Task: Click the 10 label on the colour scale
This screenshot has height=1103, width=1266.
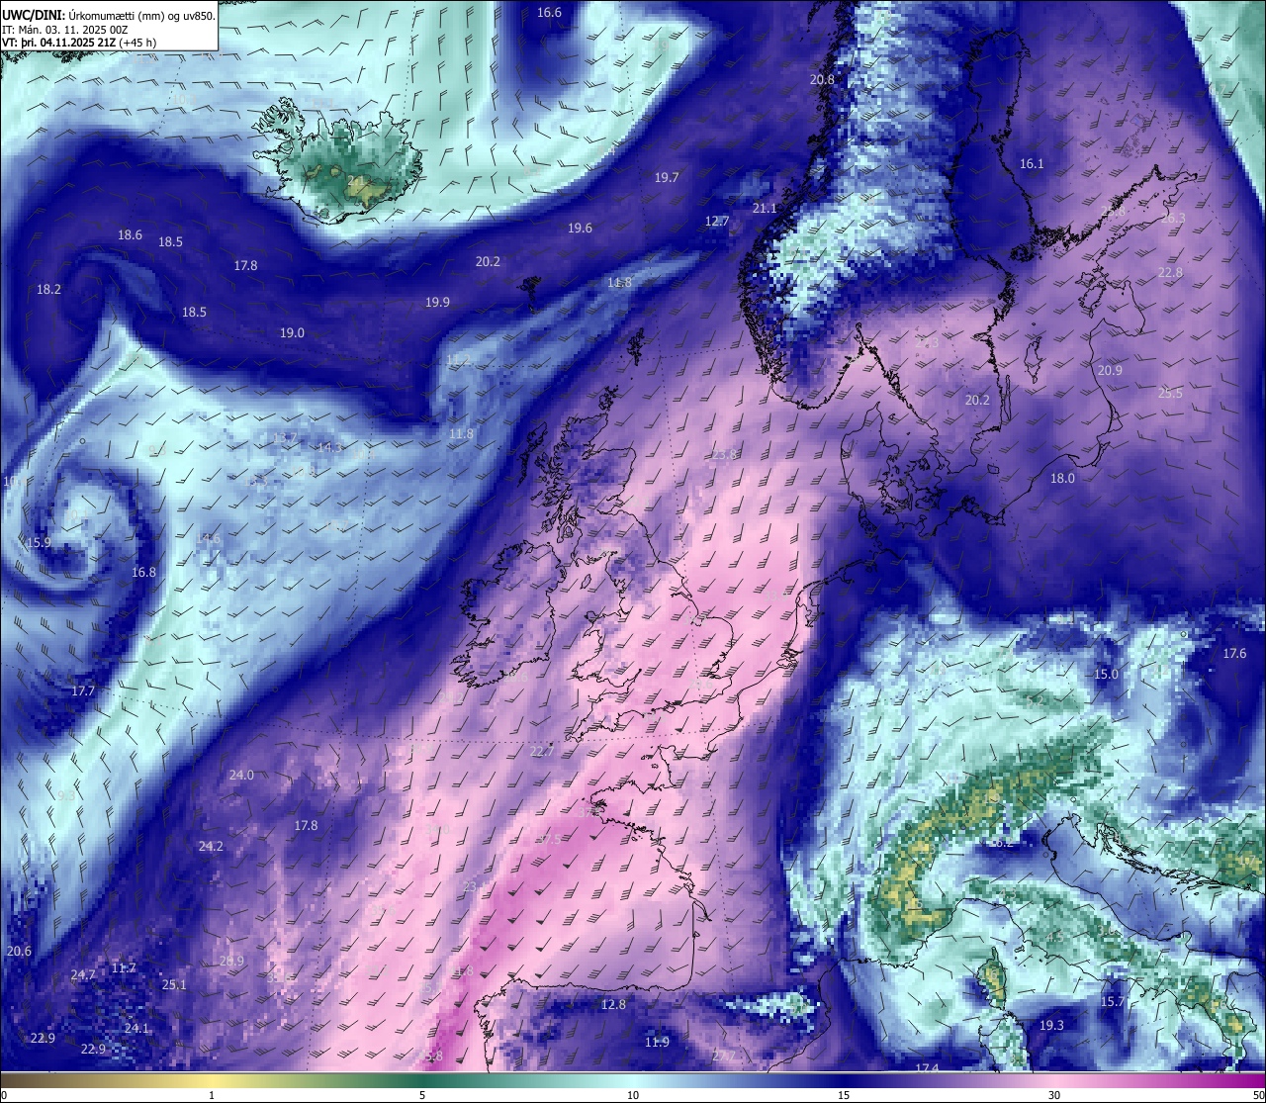Action: click(633, 1095)
